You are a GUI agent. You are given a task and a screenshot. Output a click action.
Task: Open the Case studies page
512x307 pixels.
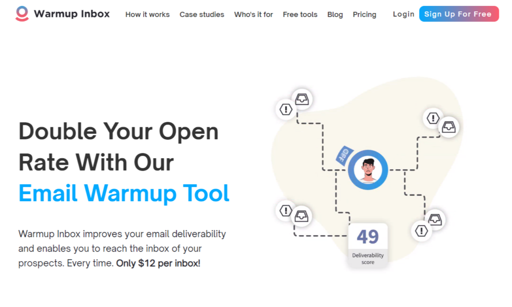[202, 14]
